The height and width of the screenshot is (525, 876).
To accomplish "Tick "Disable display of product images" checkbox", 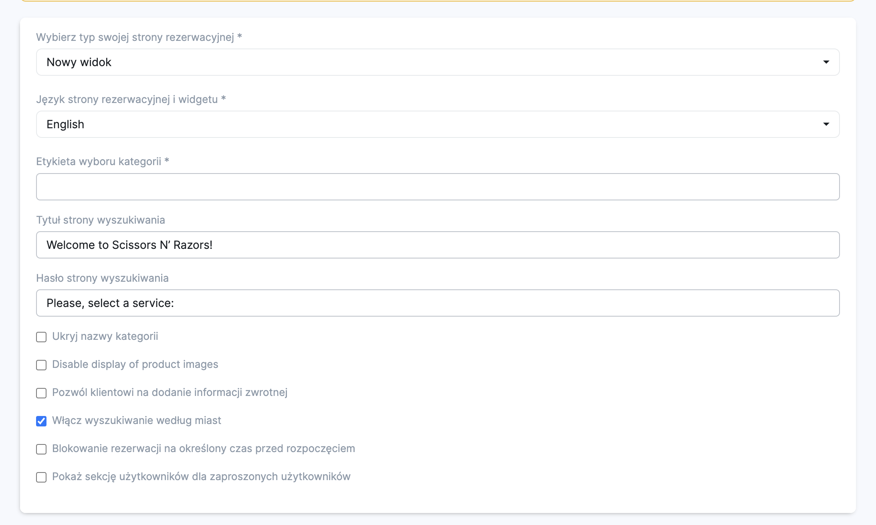I will click(41, 365).
